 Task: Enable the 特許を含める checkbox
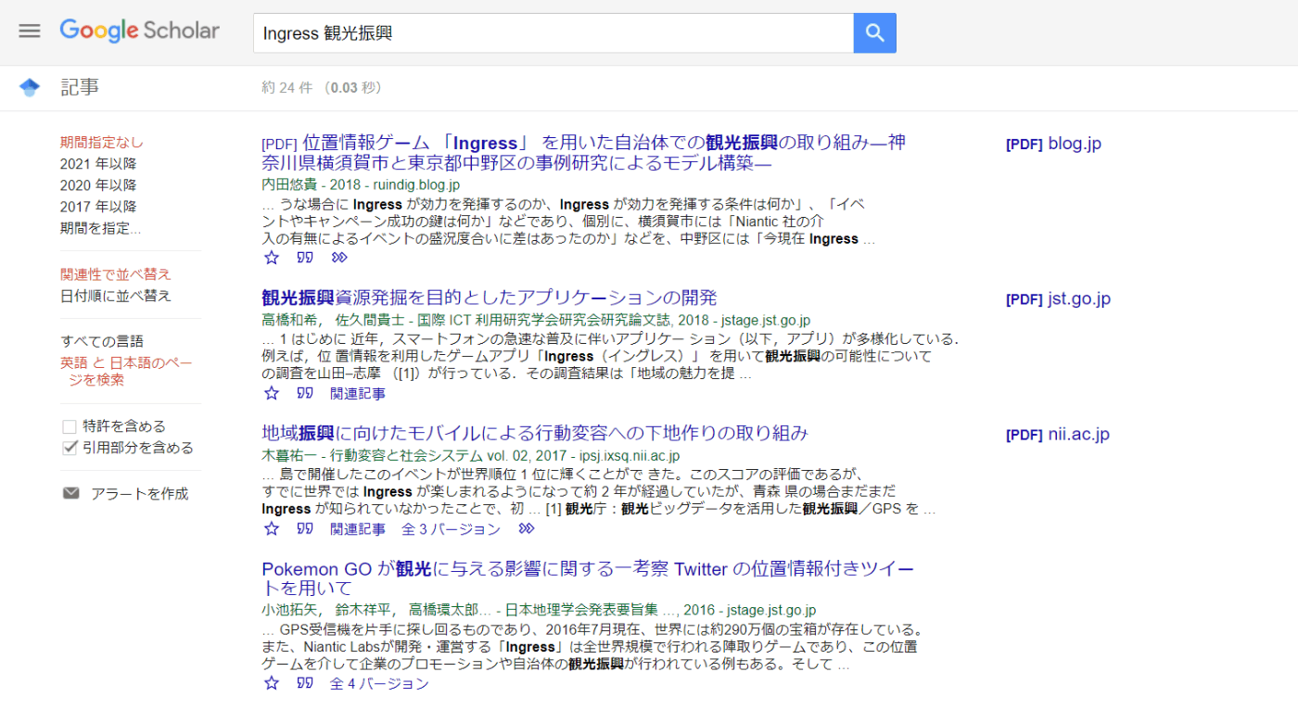coord(69,426)
